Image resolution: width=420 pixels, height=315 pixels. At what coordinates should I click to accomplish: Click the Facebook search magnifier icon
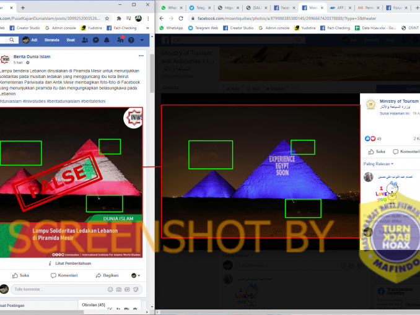pos(12,40)
